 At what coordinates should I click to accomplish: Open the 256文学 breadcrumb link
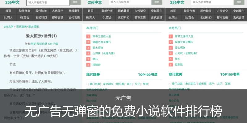(9, 27)
